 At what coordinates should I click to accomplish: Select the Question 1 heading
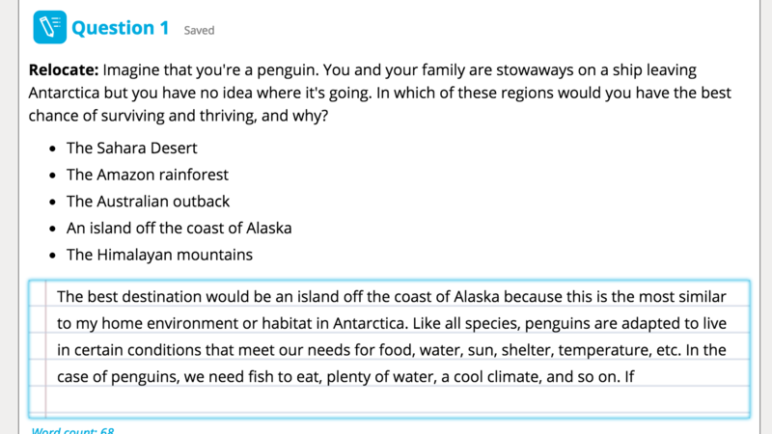coord(120,28)
